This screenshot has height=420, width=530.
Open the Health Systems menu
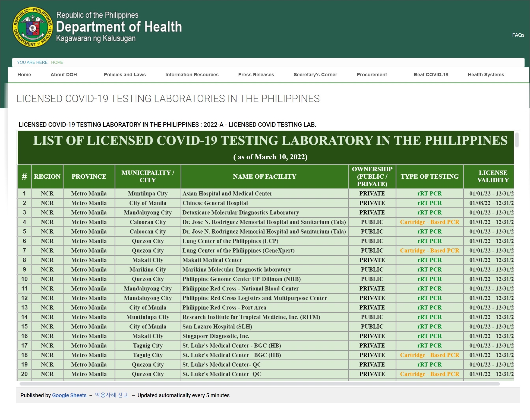point(485,75)
